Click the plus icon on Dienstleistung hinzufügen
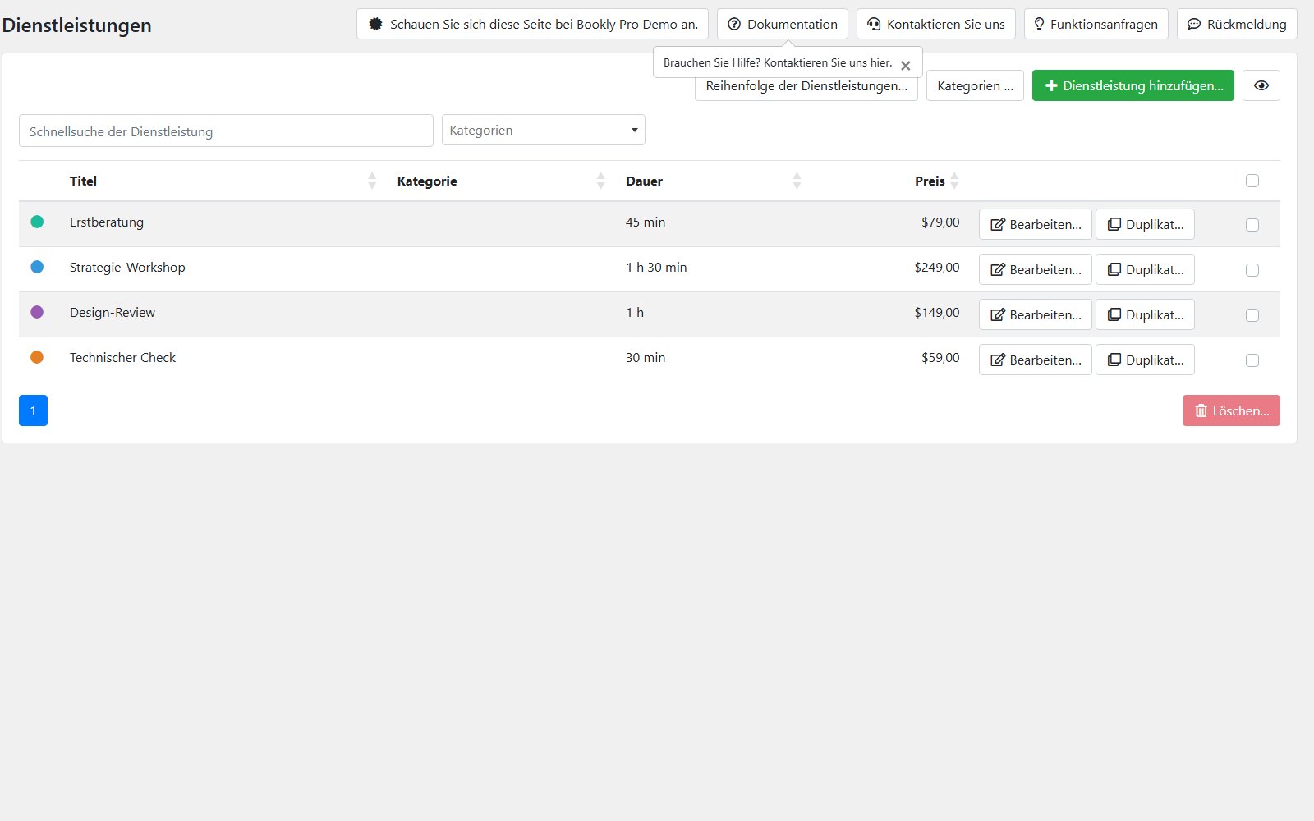1314x821 pixels. tap(1050, 85)
